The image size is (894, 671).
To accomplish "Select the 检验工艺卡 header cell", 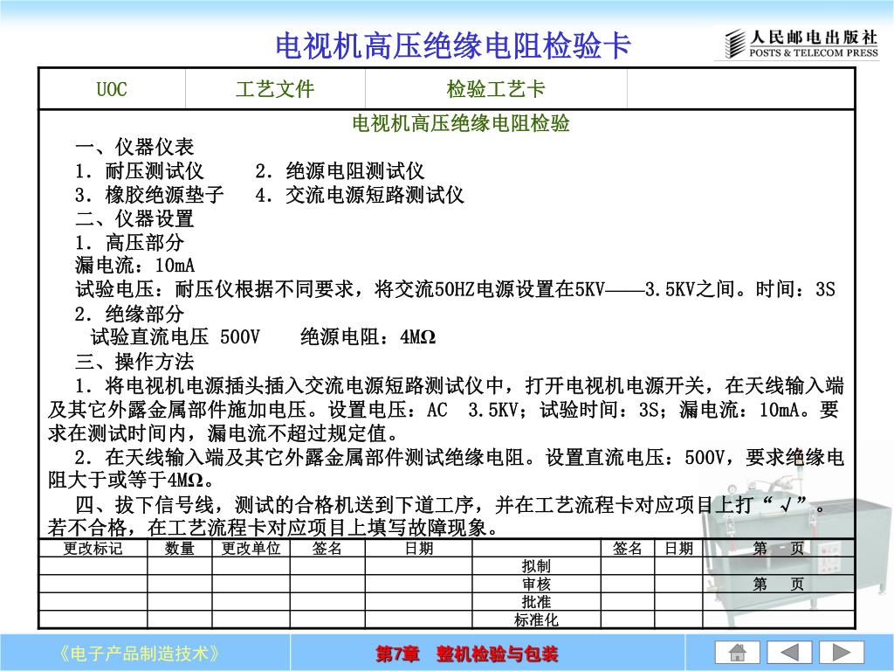I will point(496,89).
